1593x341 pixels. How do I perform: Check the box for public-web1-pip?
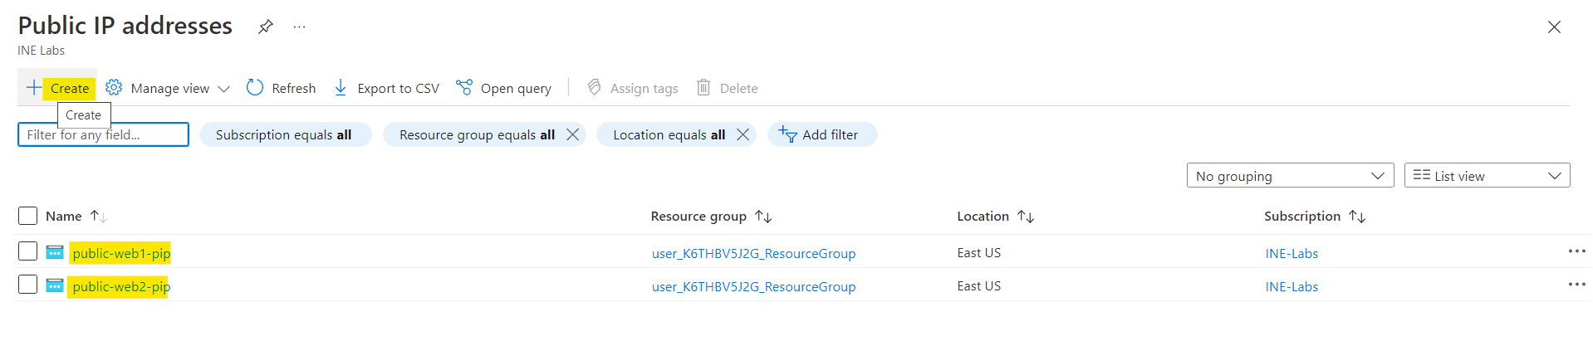click(27, 251)
